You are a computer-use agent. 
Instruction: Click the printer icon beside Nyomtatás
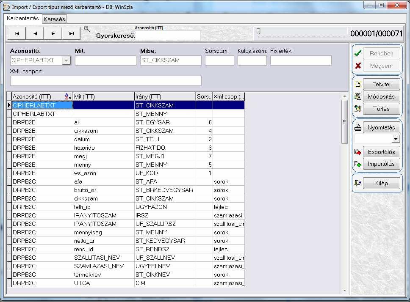(358, 127)
